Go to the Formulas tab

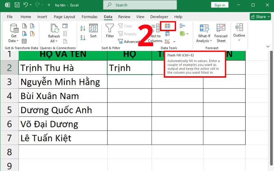[90, 17]
